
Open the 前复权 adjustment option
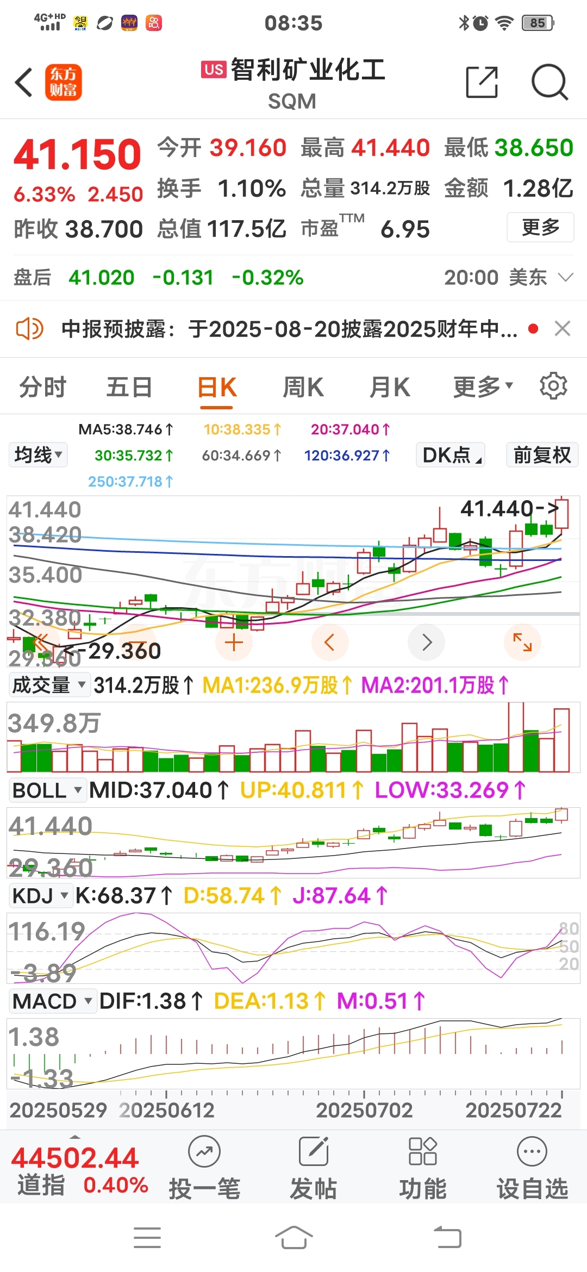click(x=542, y=454)
